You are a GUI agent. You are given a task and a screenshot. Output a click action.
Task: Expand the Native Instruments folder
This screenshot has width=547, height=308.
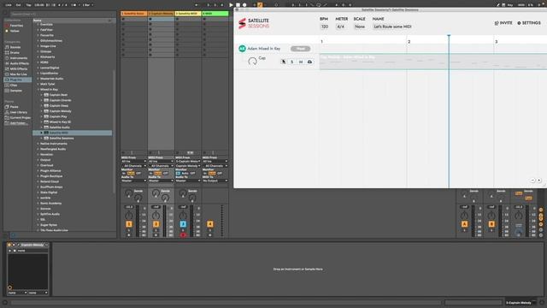[38, 144]
